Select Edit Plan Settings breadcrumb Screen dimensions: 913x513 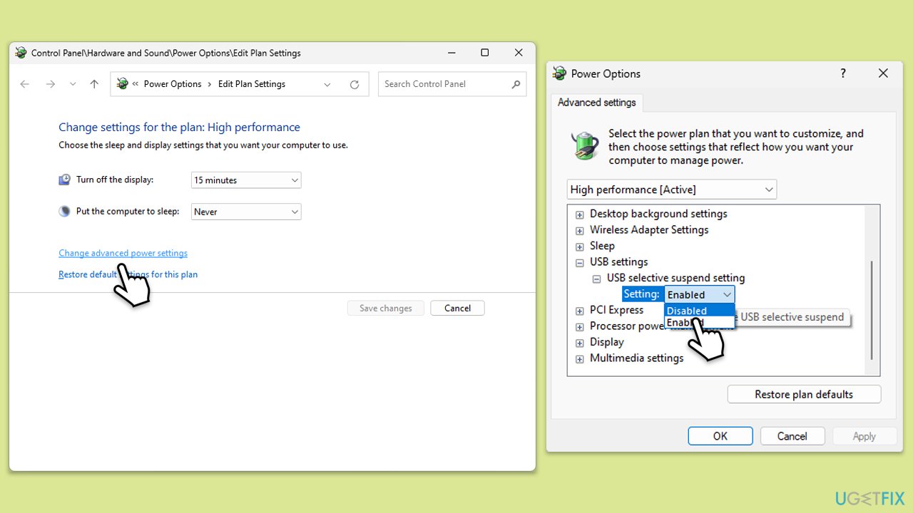pyautogui.click(x=252, y=84)
